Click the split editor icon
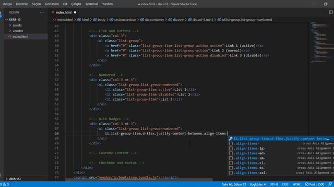 [x=330, y=12]
